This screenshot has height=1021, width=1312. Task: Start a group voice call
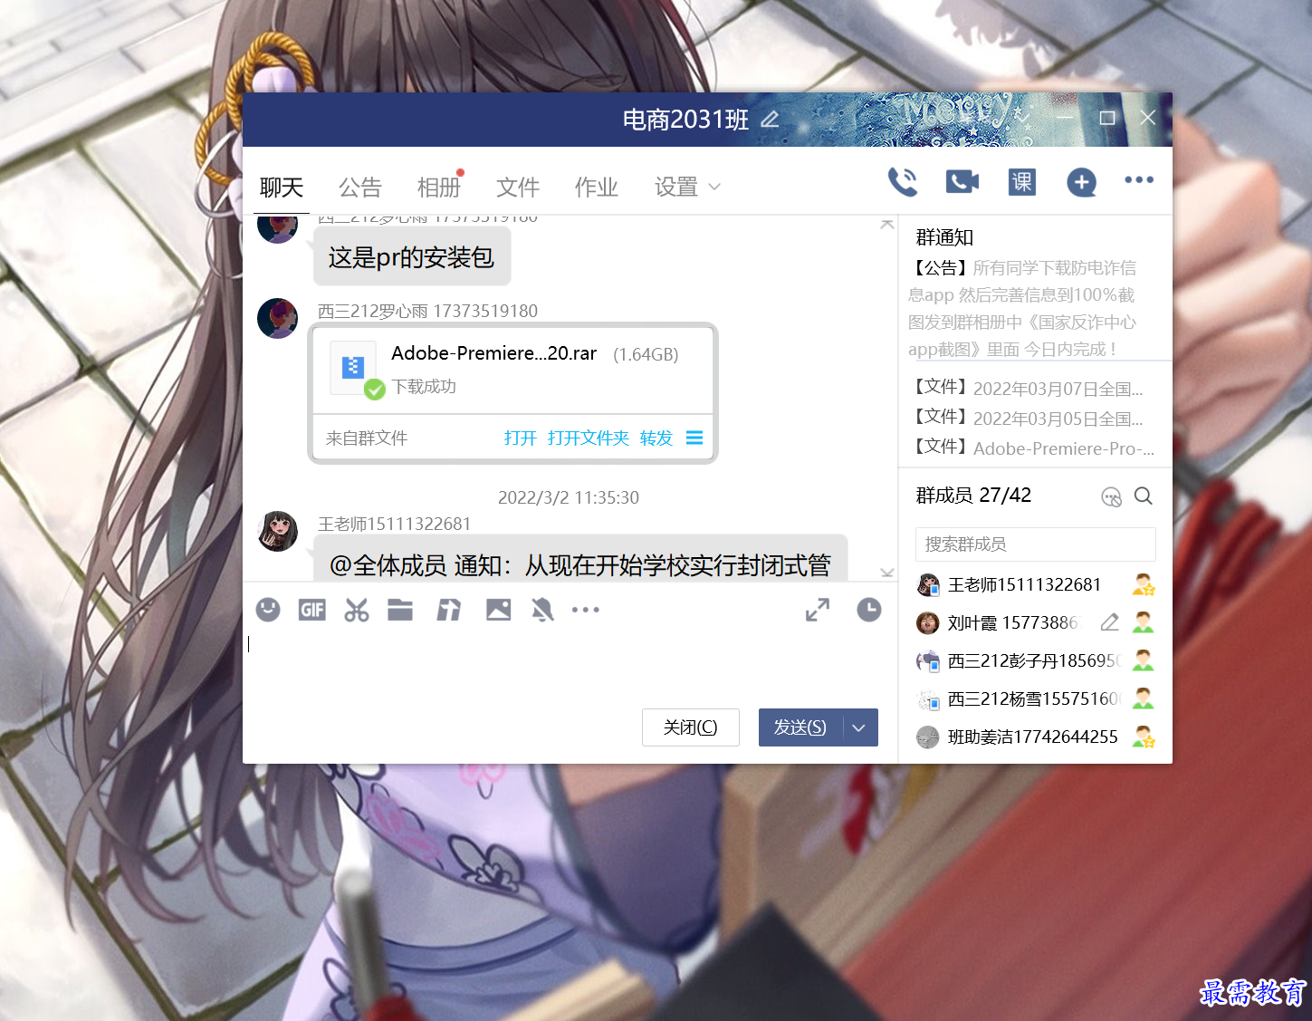(903, 182)
